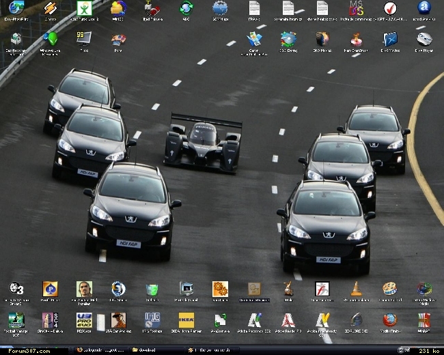Open the soccer ball '3' game icon
Viewport: 444px width, 355px height.
point(16,289)
